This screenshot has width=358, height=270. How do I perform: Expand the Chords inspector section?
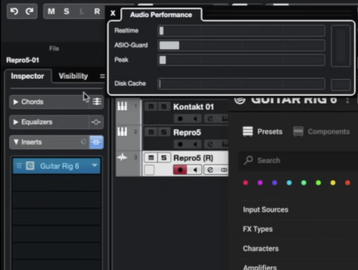16,102
